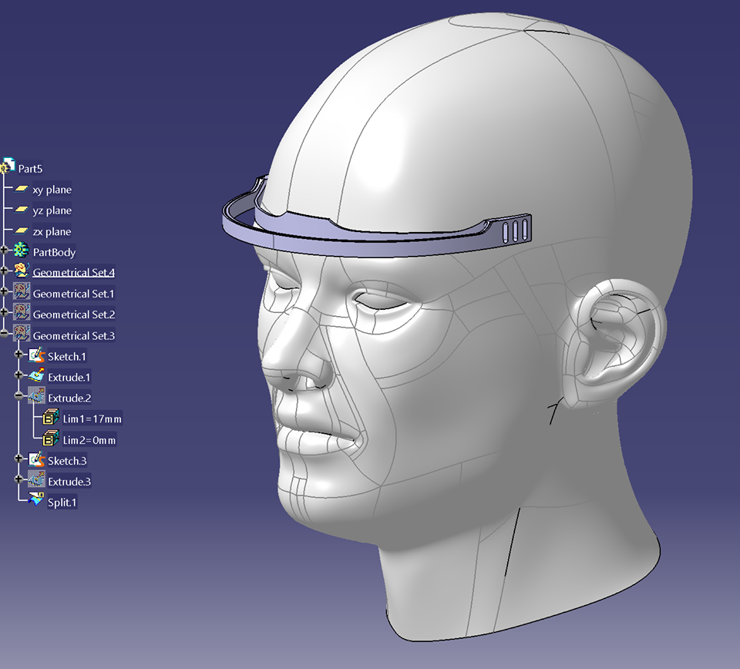Select the 'Geometrical Set.2' label
This screenshot has width=740, height=669.
74,314
